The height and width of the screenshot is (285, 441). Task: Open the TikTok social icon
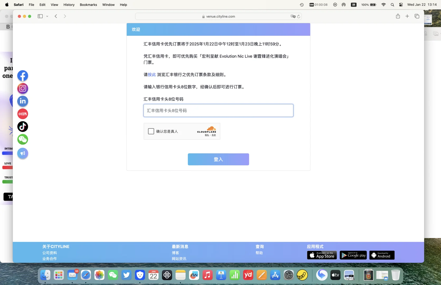point(23,127)
